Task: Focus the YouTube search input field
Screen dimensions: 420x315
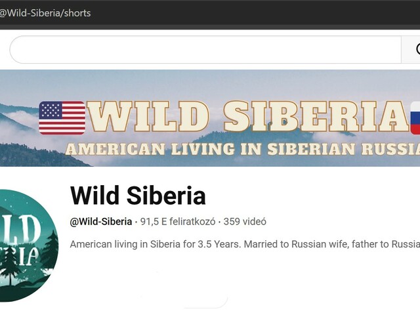Action: click(x=205, y=50)
